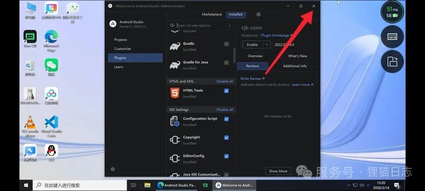Show the on-screen keyboard overlay button
This screenshot has height=191, width=425.
click(x=392, y=37)
